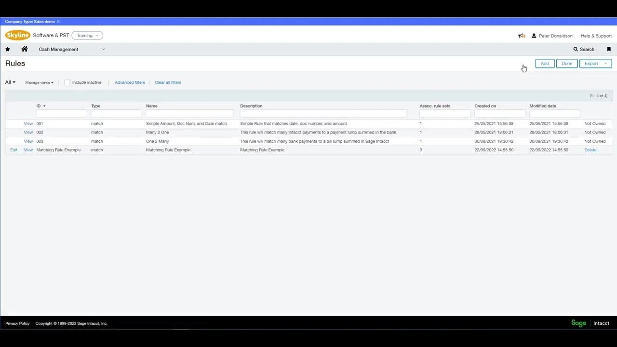Viewport: 617px width, 347px height.
Task: Delete Matching Rule Example rule
Action: 590,150
